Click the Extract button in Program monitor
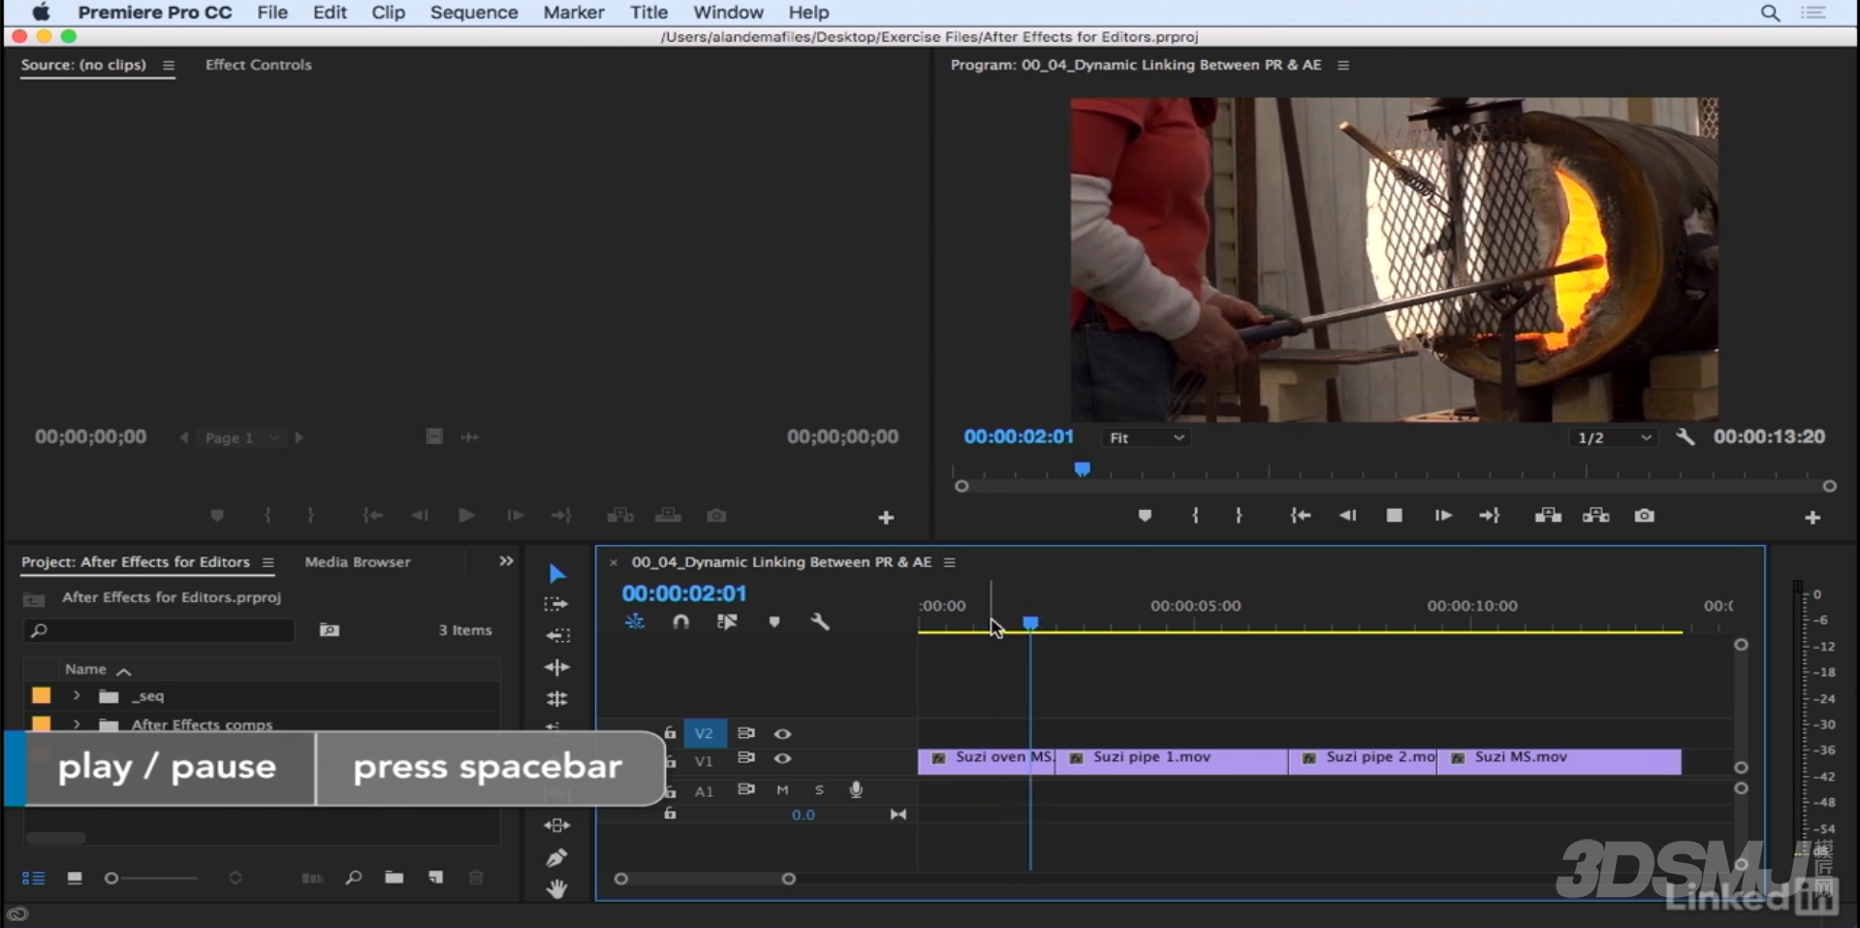 (x=1595, y=516)
